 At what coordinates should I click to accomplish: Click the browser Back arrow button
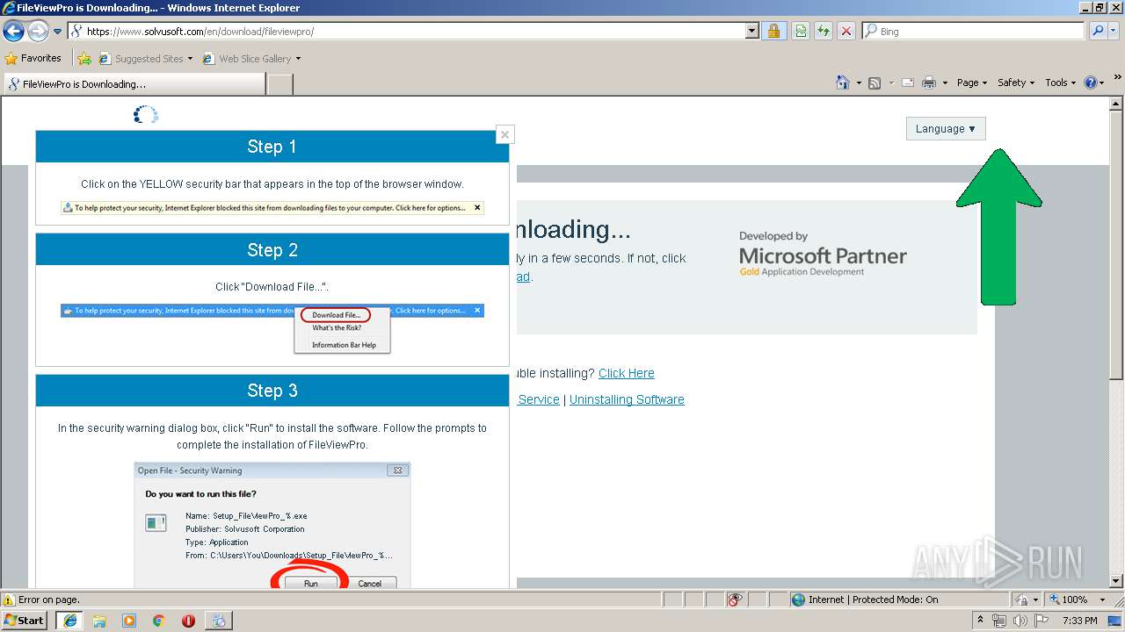[x=13, y=32]
